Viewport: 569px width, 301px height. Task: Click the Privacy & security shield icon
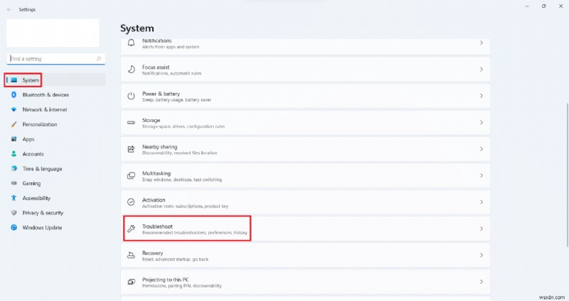pos(14,213)
